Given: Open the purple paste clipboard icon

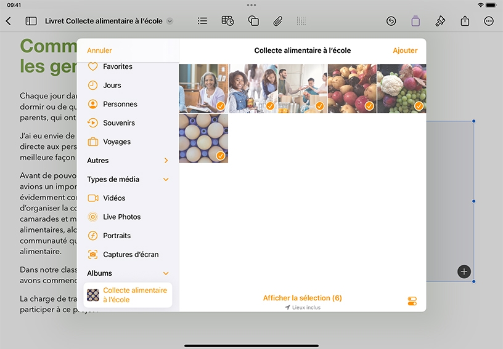Looking at the screenshot, I should click(x=415, y=21).
